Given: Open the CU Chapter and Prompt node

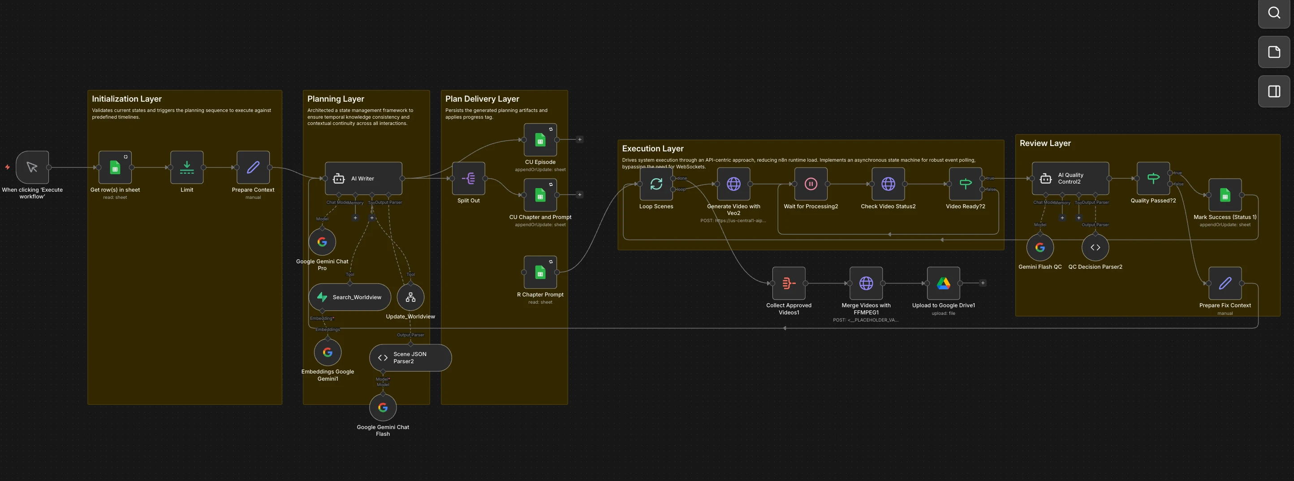Looking at the screenshot, I should [x=540, y=195].
